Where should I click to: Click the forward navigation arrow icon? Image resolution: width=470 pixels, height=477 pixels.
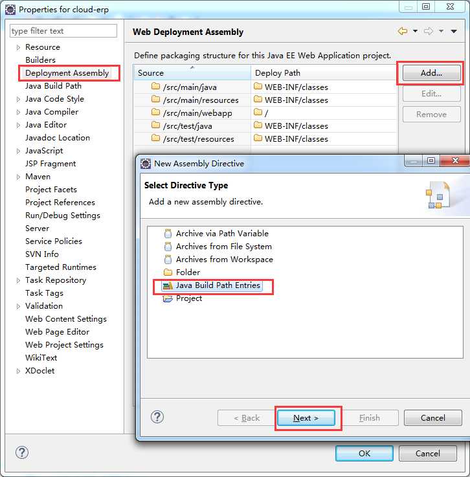(x=429, y=31)
